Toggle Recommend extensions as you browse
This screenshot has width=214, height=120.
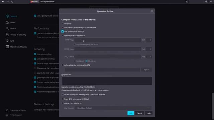[x=35, y=87]
